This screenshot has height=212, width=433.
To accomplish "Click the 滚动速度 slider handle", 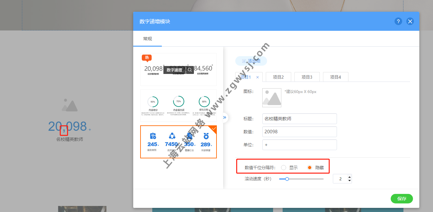I will point(287,179).
